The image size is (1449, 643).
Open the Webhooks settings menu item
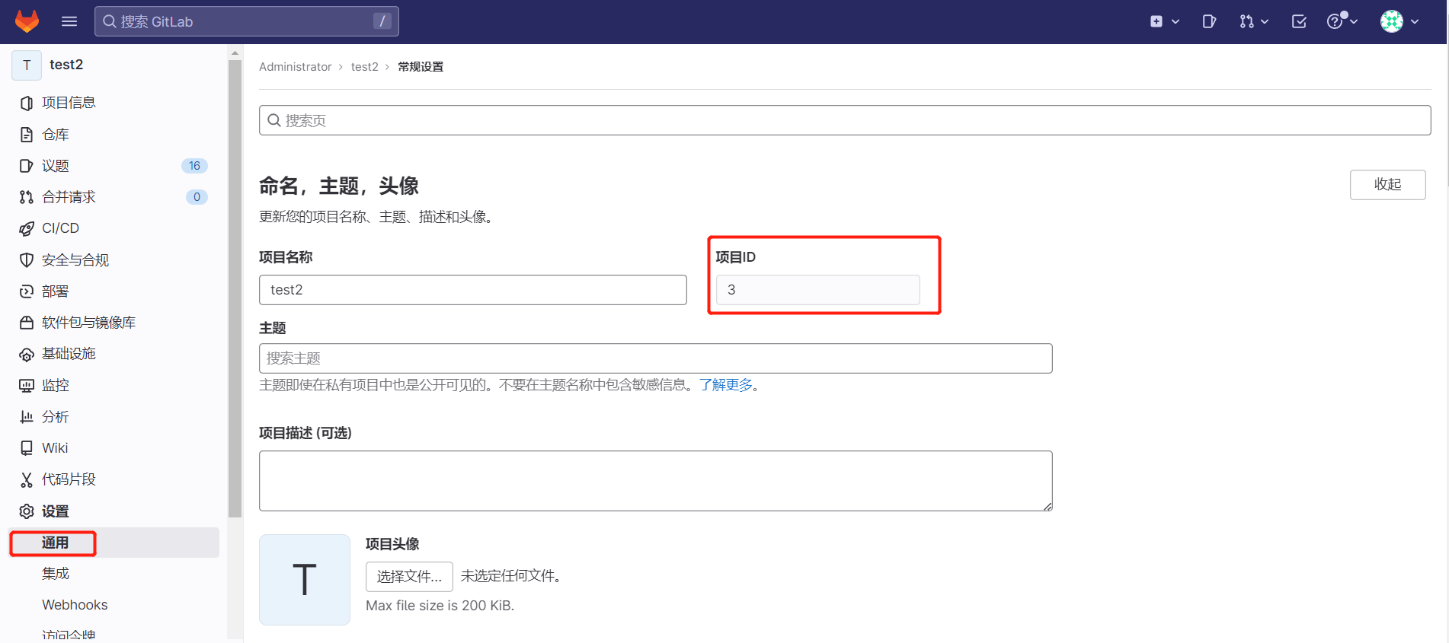pos(75,605)
